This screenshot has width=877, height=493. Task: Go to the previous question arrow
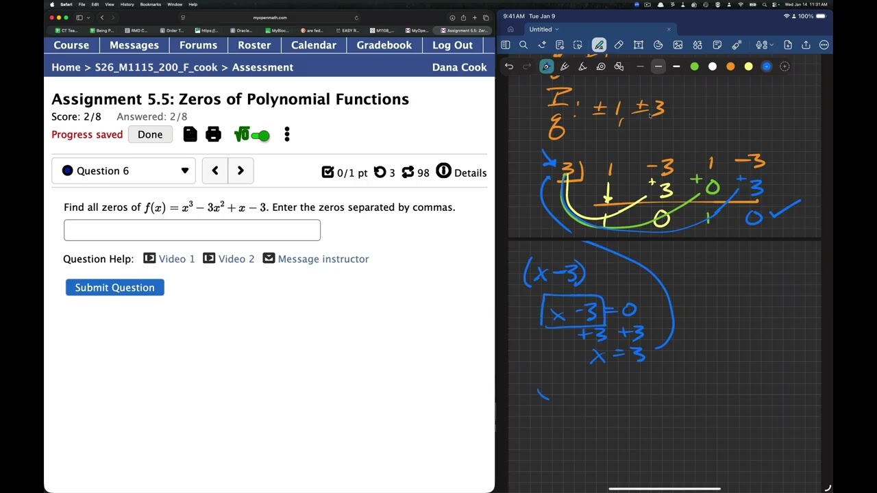point(215,171)
